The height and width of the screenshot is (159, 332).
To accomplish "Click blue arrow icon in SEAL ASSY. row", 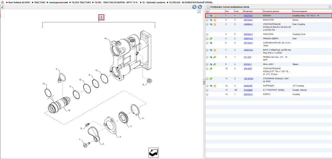I will tap(211, 64).
